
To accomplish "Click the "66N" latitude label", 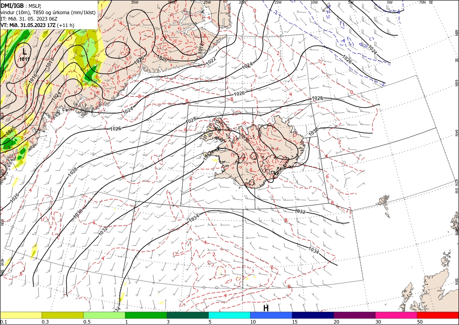I will (x=457, y=83).
